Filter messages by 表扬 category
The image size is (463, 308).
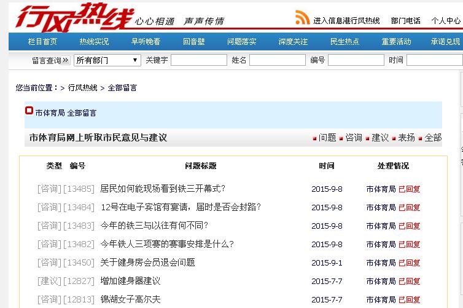pyautogui.click(x=407, y=138)
